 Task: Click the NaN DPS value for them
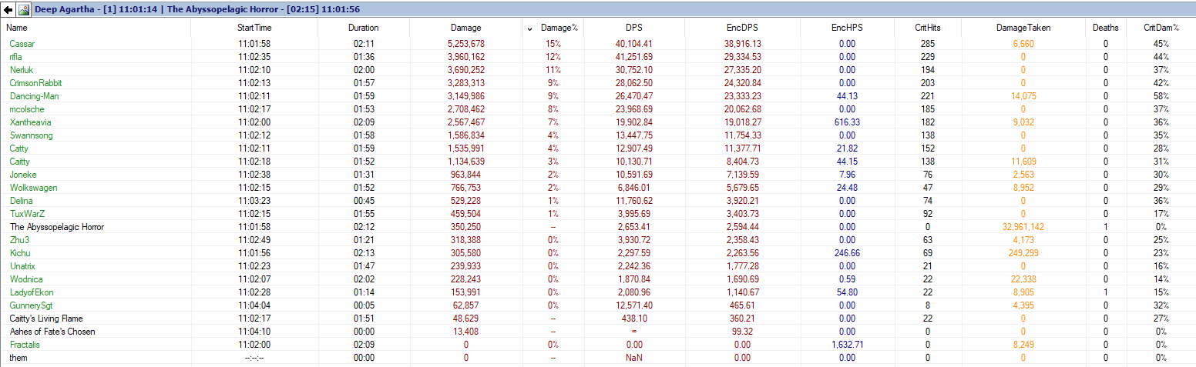point(634,358)
